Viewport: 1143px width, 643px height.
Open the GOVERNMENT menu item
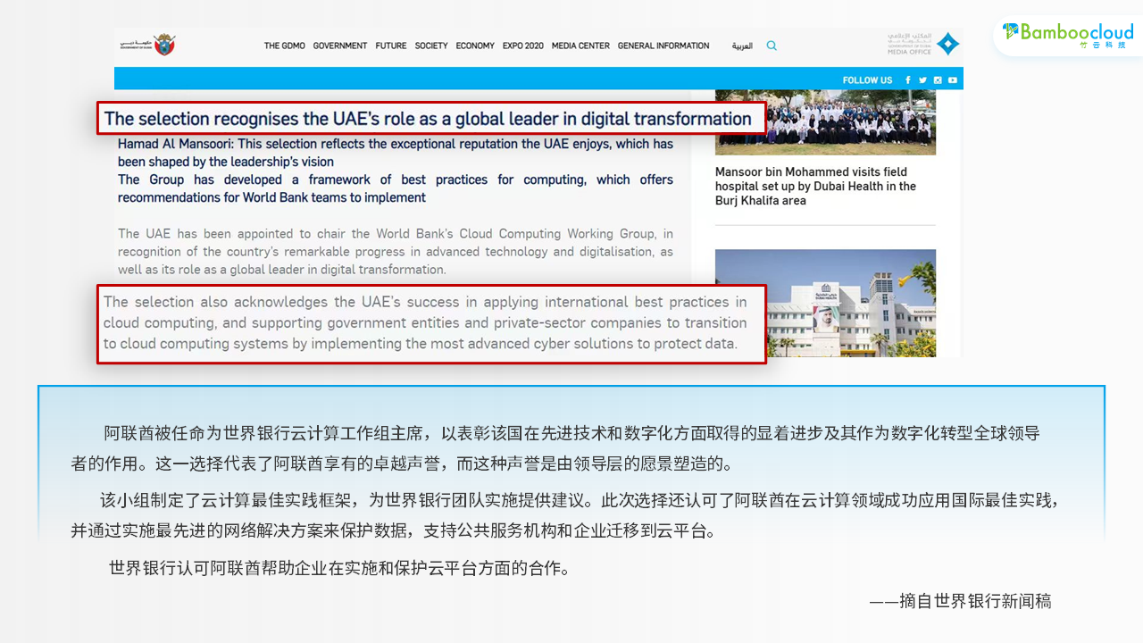click(339, 46)
